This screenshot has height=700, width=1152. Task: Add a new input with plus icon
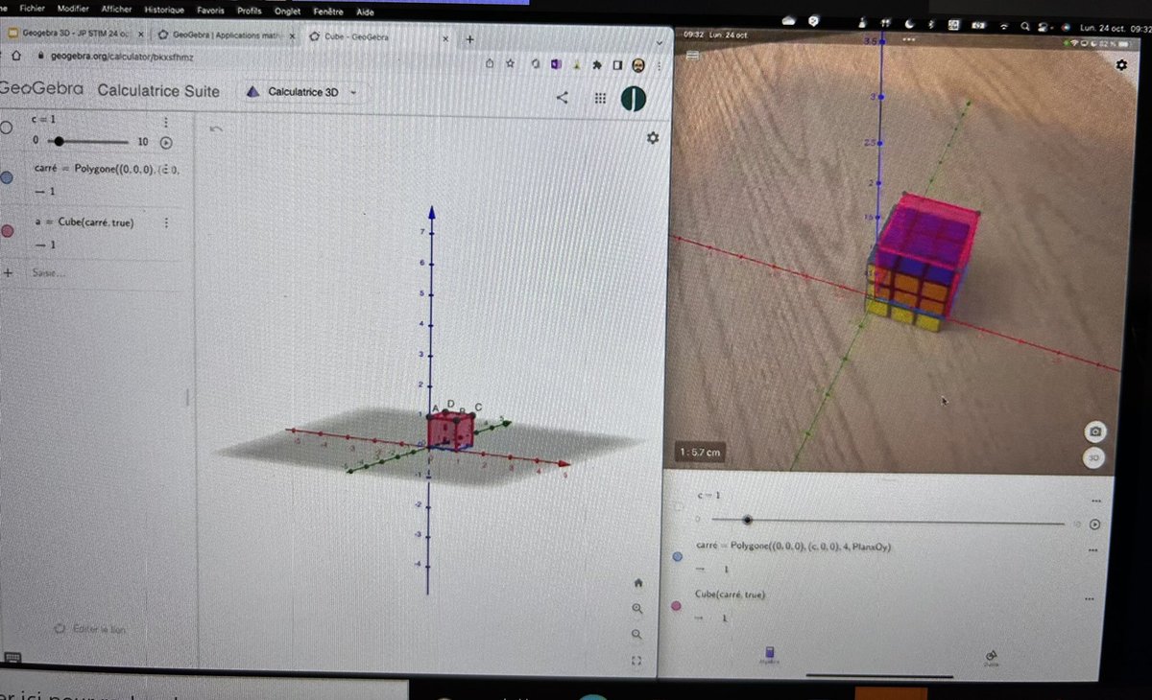[9, 273]
